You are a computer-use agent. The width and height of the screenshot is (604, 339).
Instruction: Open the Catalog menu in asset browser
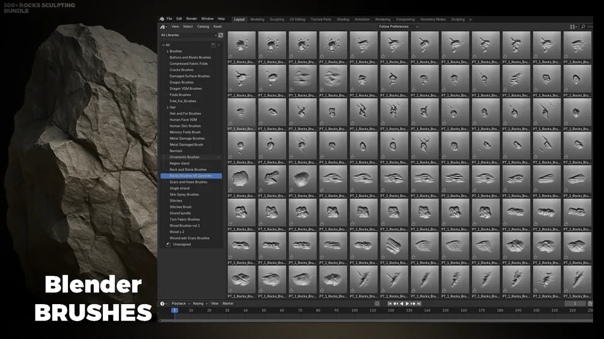coord(203,27)
